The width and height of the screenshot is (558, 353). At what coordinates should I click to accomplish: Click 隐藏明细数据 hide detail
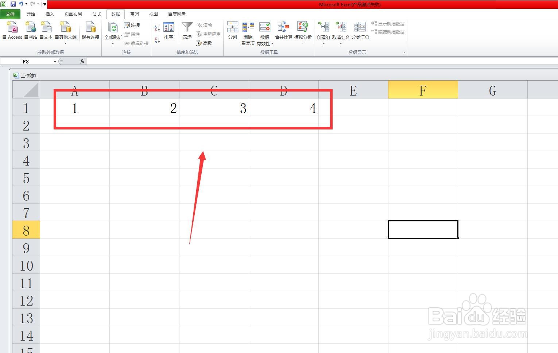388,32
